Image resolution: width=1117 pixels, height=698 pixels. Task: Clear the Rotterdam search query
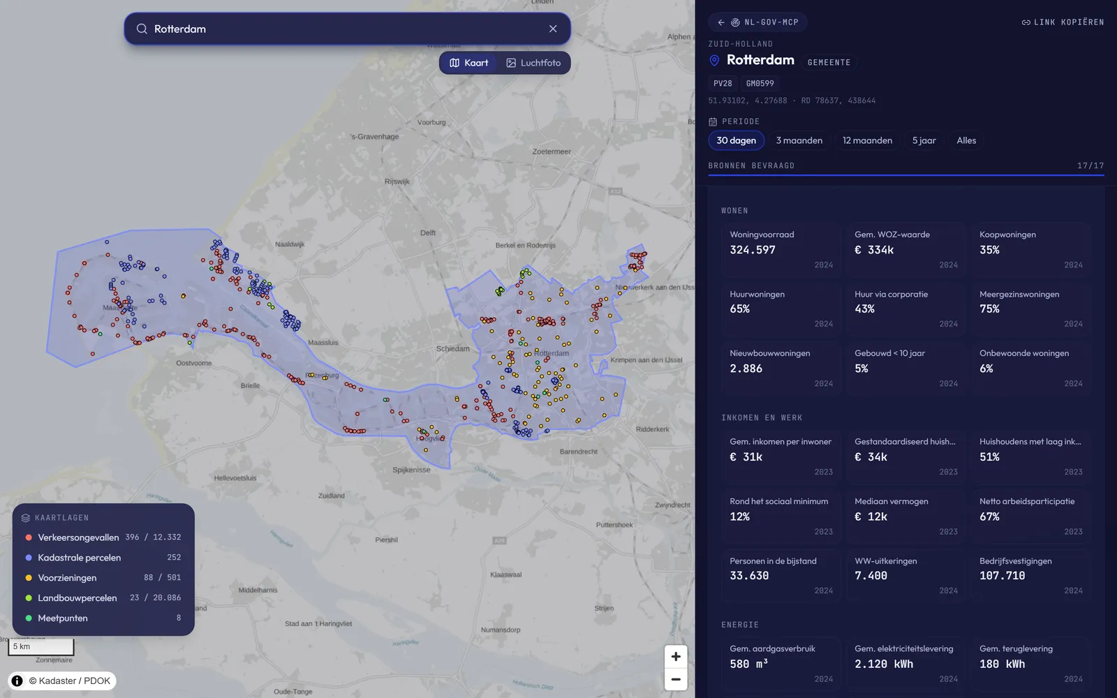point(553,29)
